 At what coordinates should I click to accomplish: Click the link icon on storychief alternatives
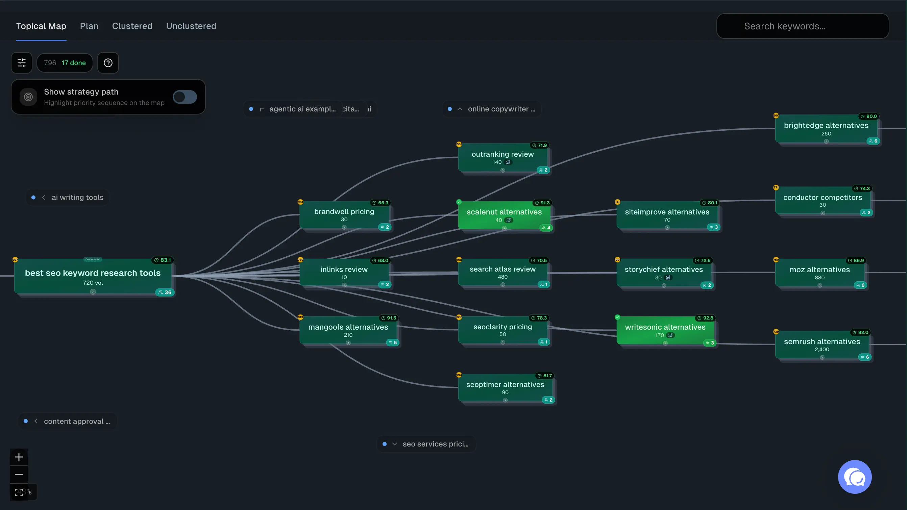[x=668, y=277]
